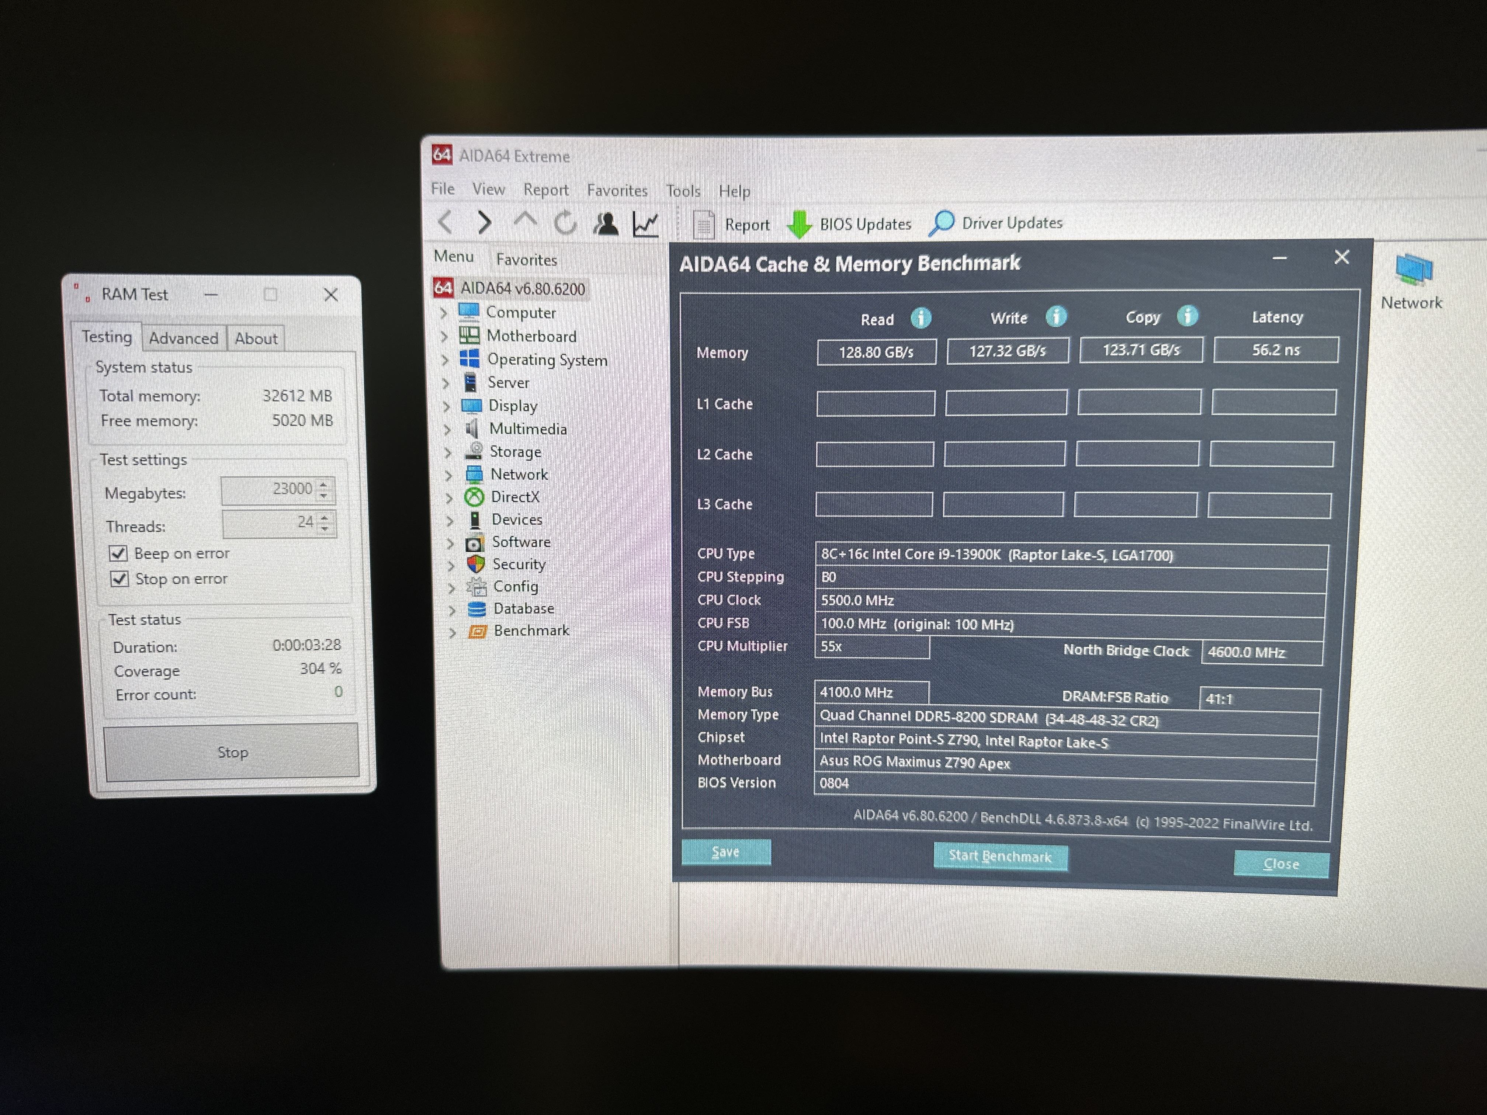The image size is (1487, 1115).
Task: Click the L1 Cache Read empty field
Action: point(875,403)
